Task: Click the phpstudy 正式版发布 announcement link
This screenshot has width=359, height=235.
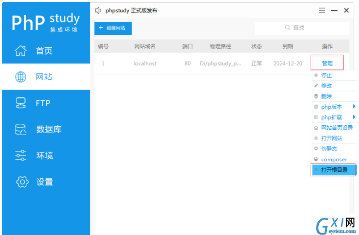Action: point(131,11)
